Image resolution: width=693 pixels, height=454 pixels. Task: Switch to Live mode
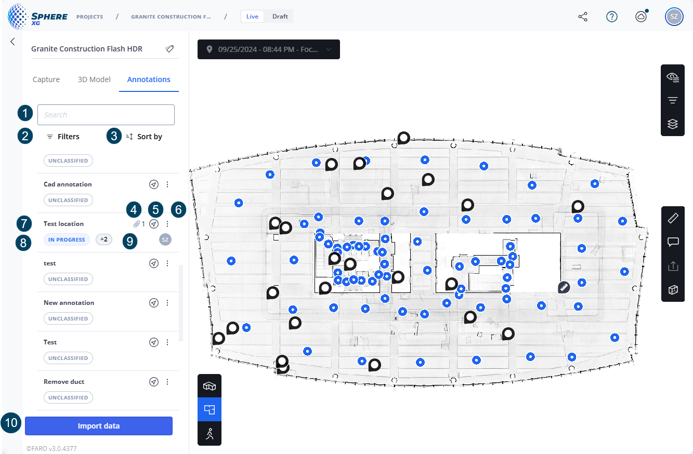coord(252,17)
